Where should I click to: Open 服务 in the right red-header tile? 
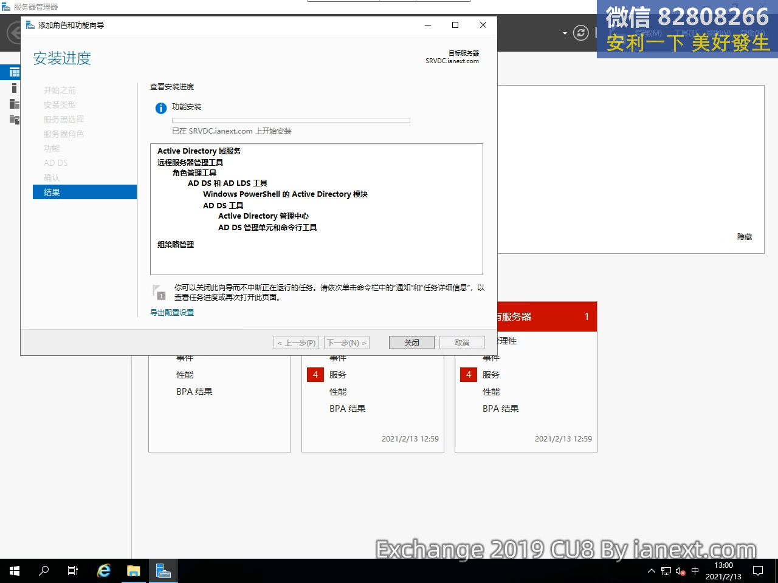coord(491,375)
